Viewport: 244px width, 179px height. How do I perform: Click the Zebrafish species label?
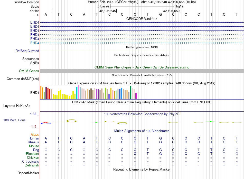32,165
